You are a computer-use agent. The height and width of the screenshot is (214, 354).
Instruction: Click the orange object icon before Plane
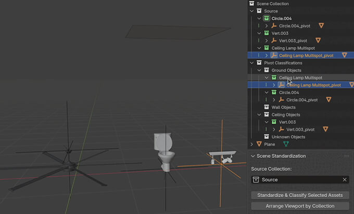coord(259,144)
